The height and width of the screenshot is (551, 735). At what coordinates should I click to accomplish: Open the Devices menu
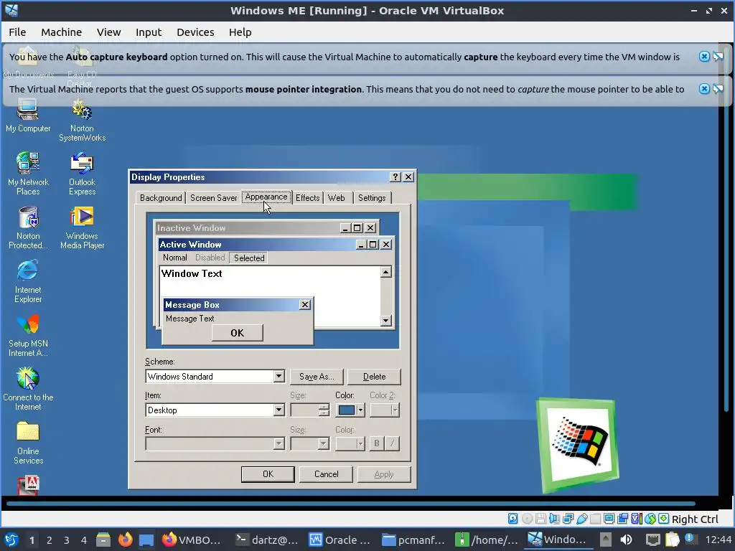point(195,32)
